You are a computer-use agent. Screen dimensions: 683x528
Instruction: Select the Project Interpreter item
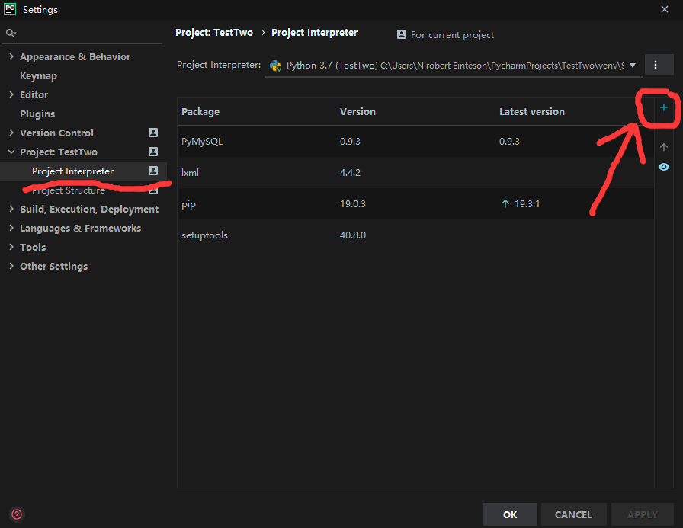(x=72, y=171)
